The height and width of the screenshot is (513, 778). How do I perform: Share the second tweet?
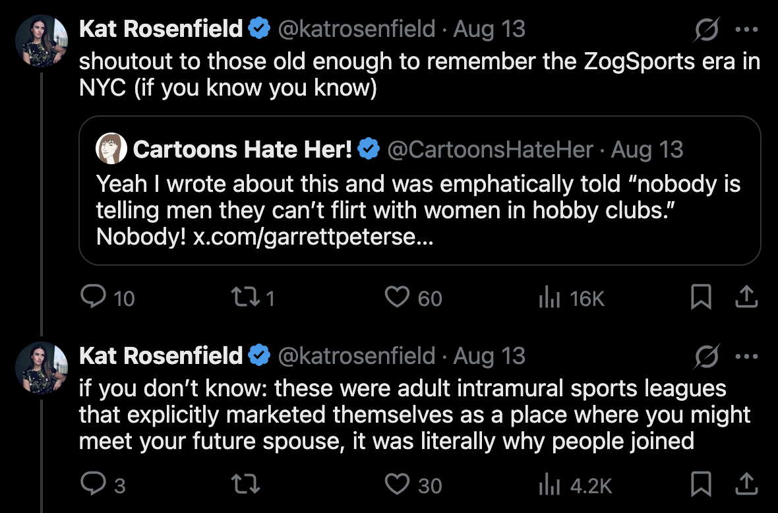pos(746,484)
